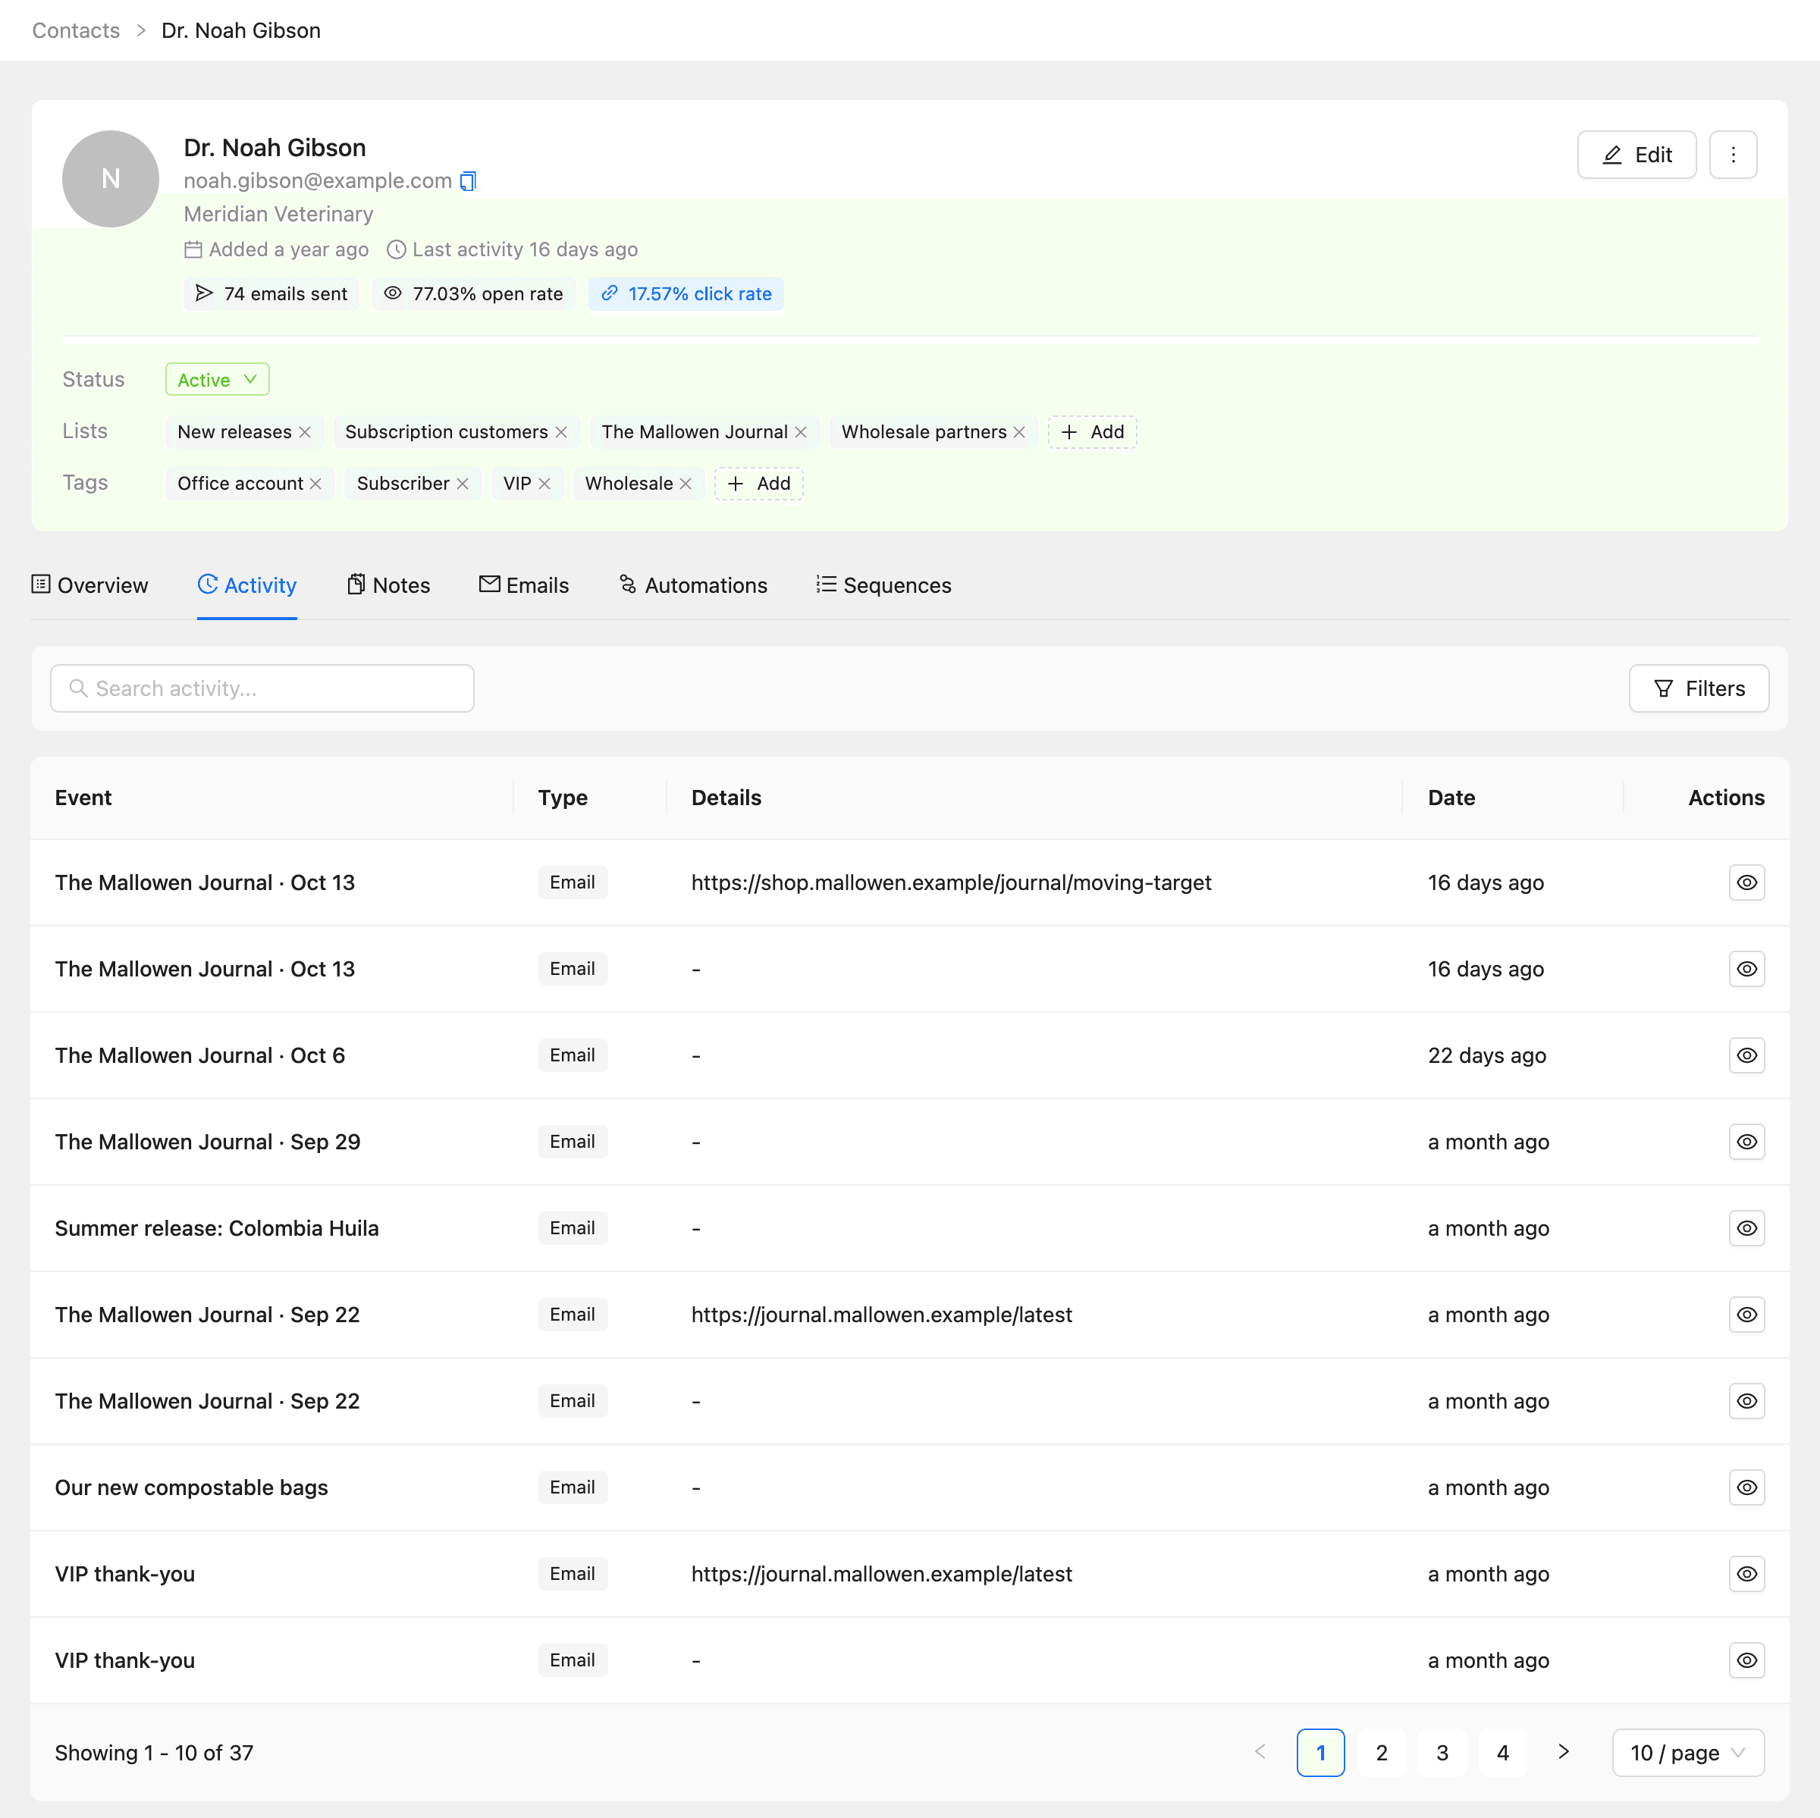Open the Emails tab
1820x1818 pixels.
point(524,585)
